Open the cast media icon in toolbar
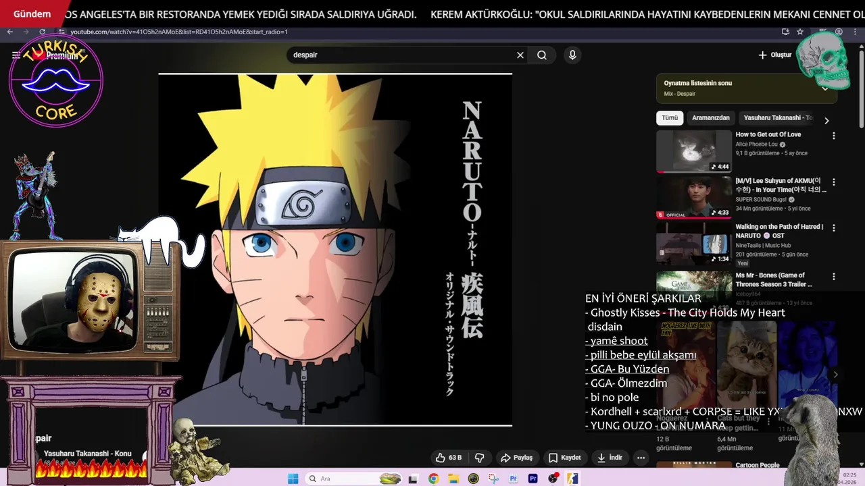 coord(785,32)
